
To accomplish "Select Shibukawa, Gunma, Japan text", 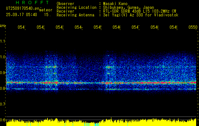I will tap(128, 8).
